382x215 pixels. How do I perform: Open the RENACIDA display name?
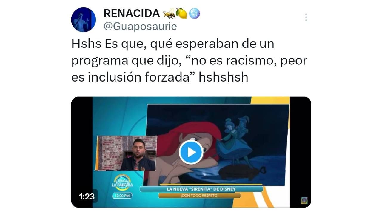click(132, 13)
